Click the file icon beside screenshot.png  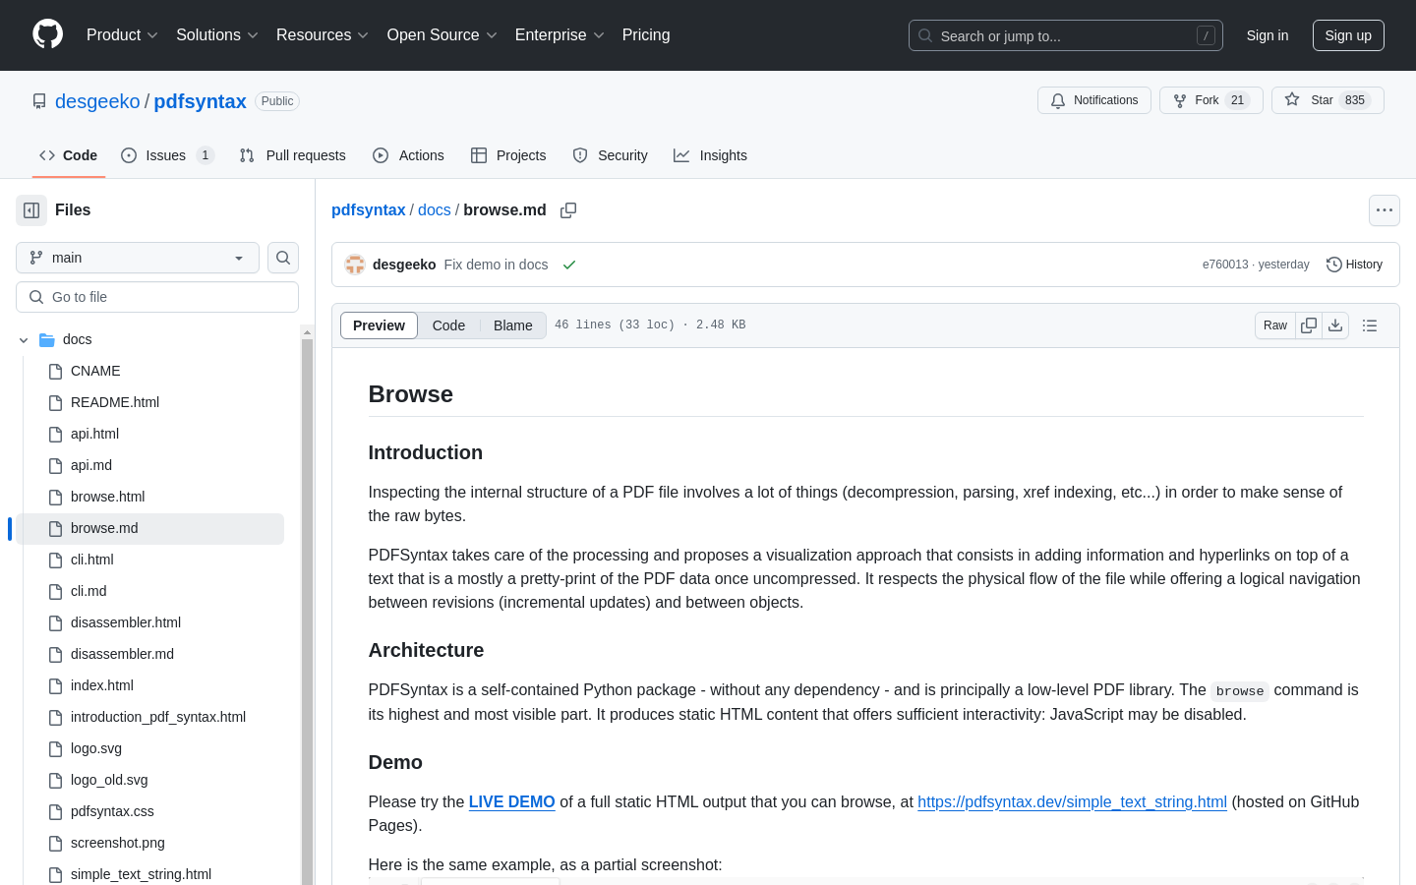coord(55,844)
